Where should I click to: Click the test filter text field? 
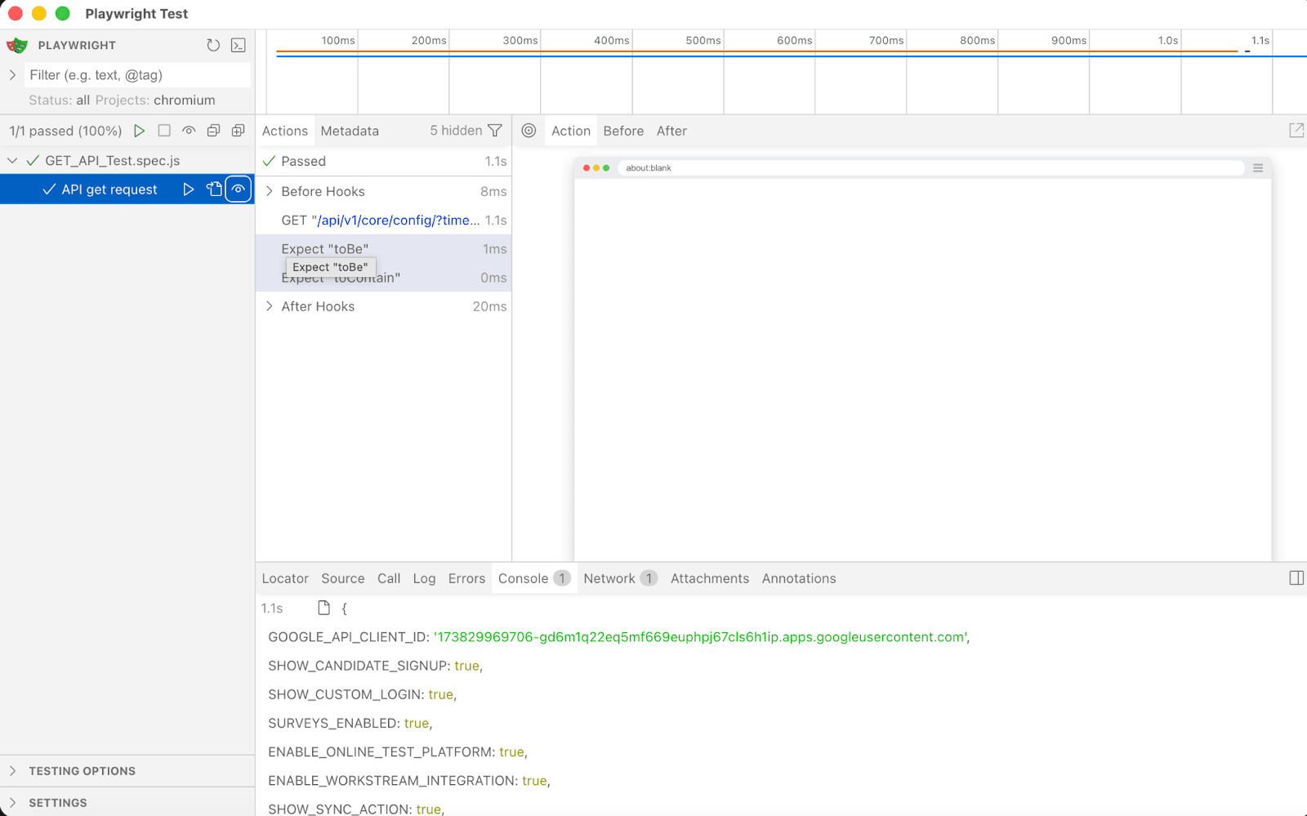click(x=137, y=75)
